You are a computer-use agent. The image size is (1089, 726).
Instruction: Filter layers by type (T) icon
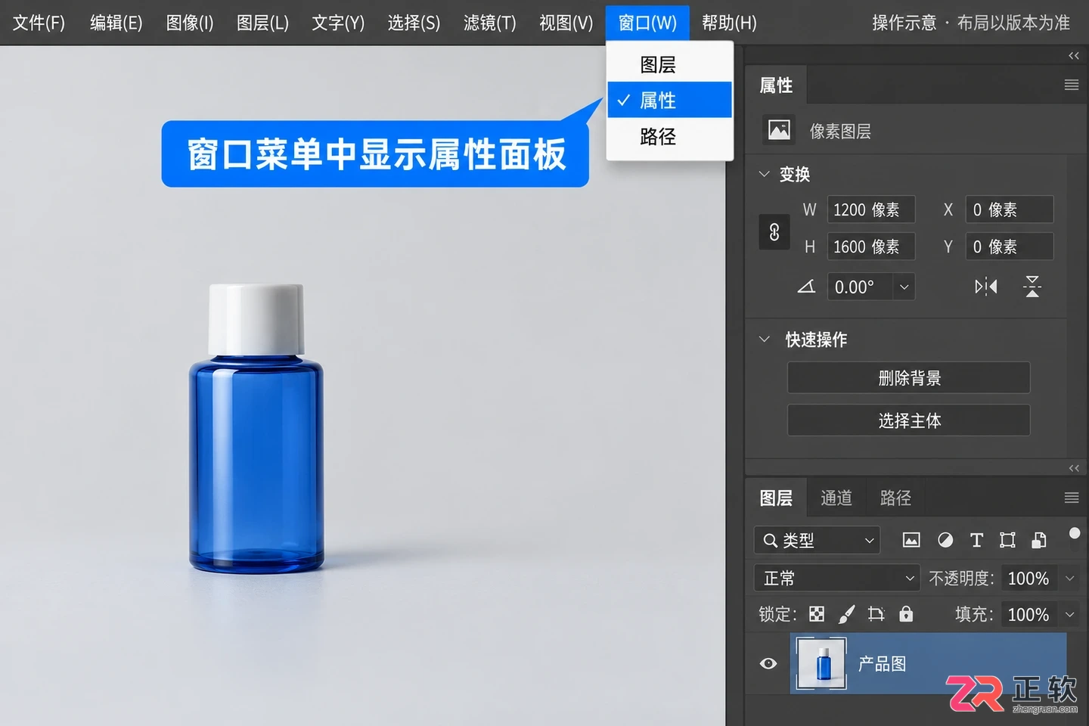tap(976, 540)
